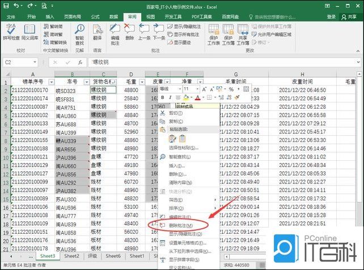
Task: Open the 磅单序号 filter dropdown
Action: tap(52, 82)
